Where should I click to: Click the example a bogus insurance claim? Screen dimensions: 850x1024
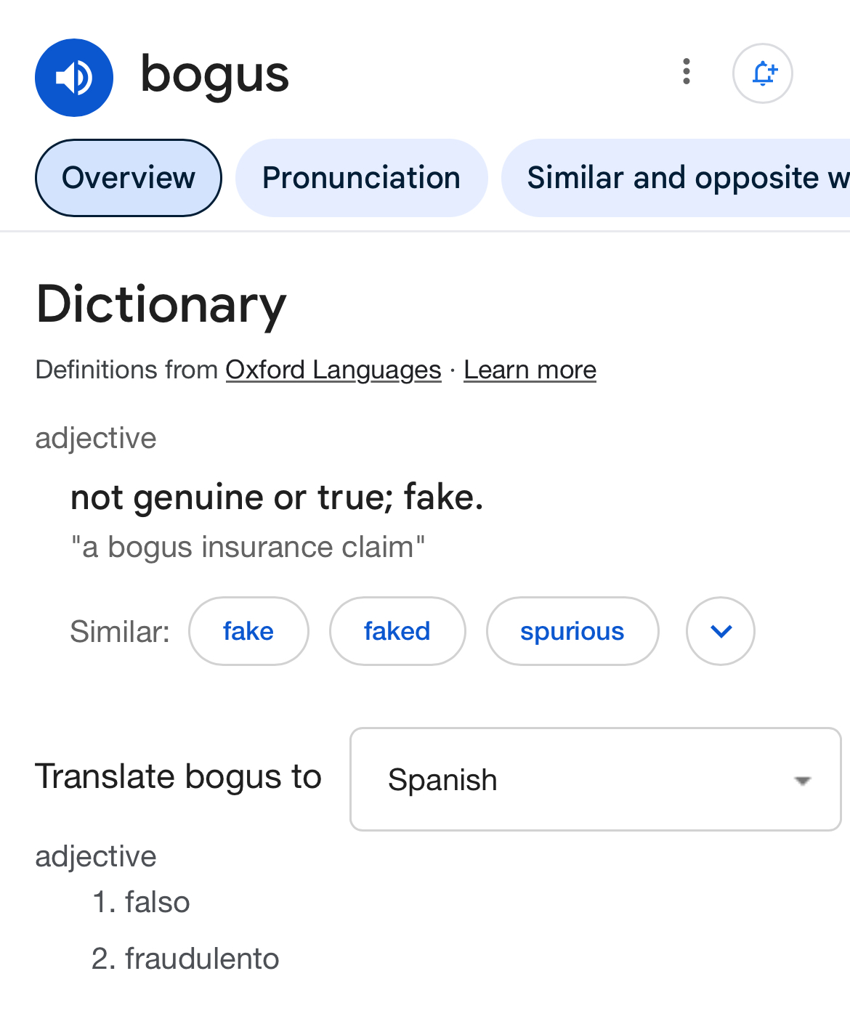tap(248, 547)
